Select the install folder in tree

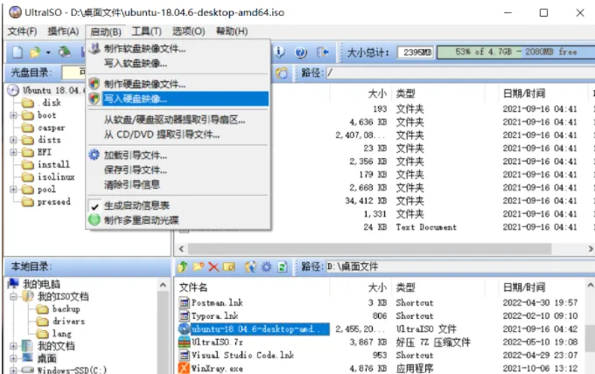[45, 164]
